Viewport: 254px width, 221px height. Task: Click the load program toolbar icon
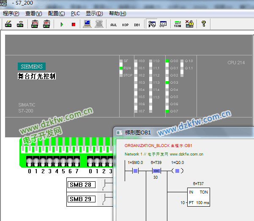[8, 24]
